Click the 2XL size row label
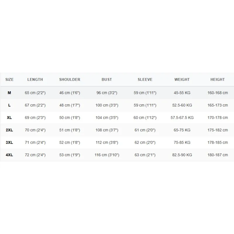 pyautogui.click(x=9, y=130)
